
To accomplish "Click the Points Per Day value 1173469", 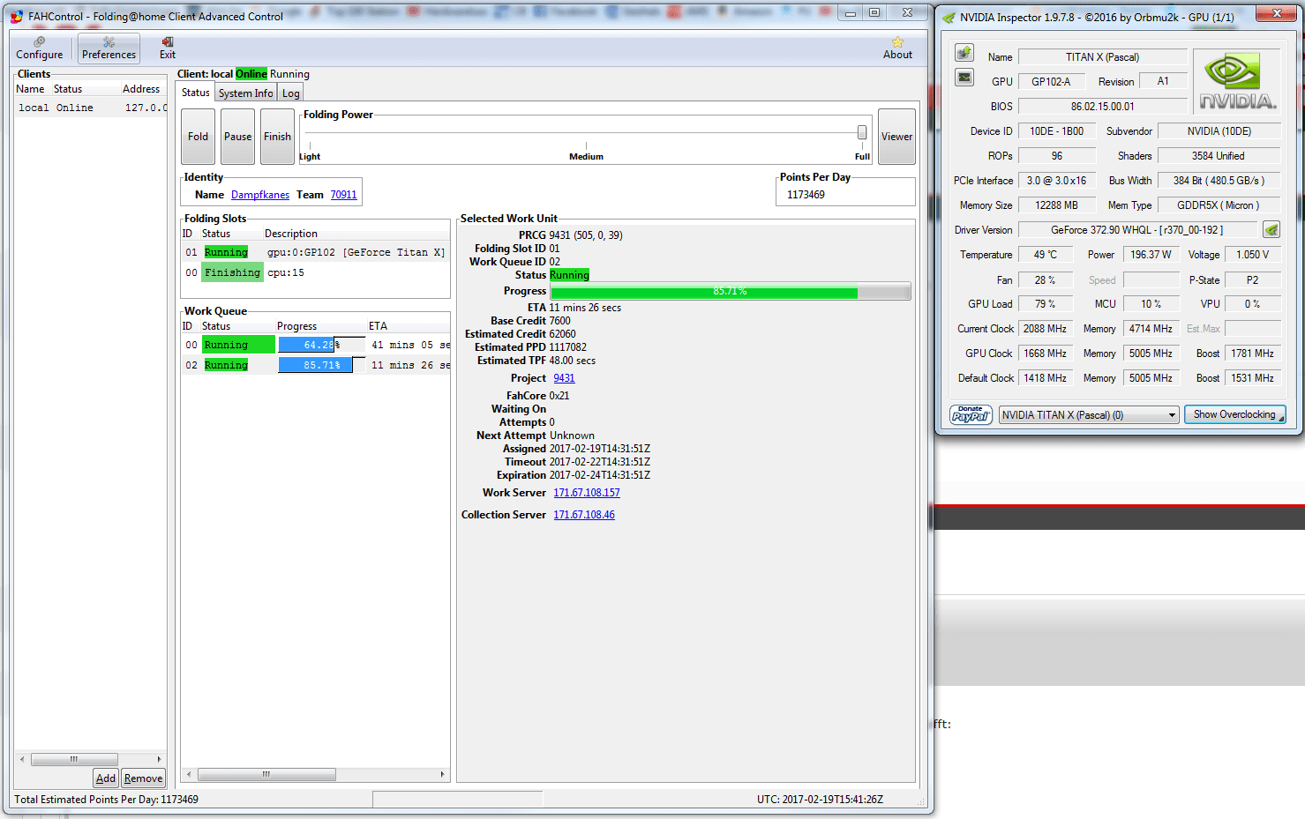I will point(806,195).
